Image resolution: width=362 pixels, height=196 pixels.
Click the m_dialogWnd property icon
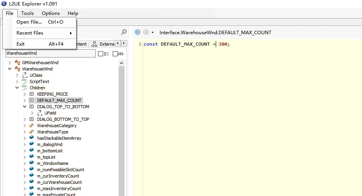[32, 144]
